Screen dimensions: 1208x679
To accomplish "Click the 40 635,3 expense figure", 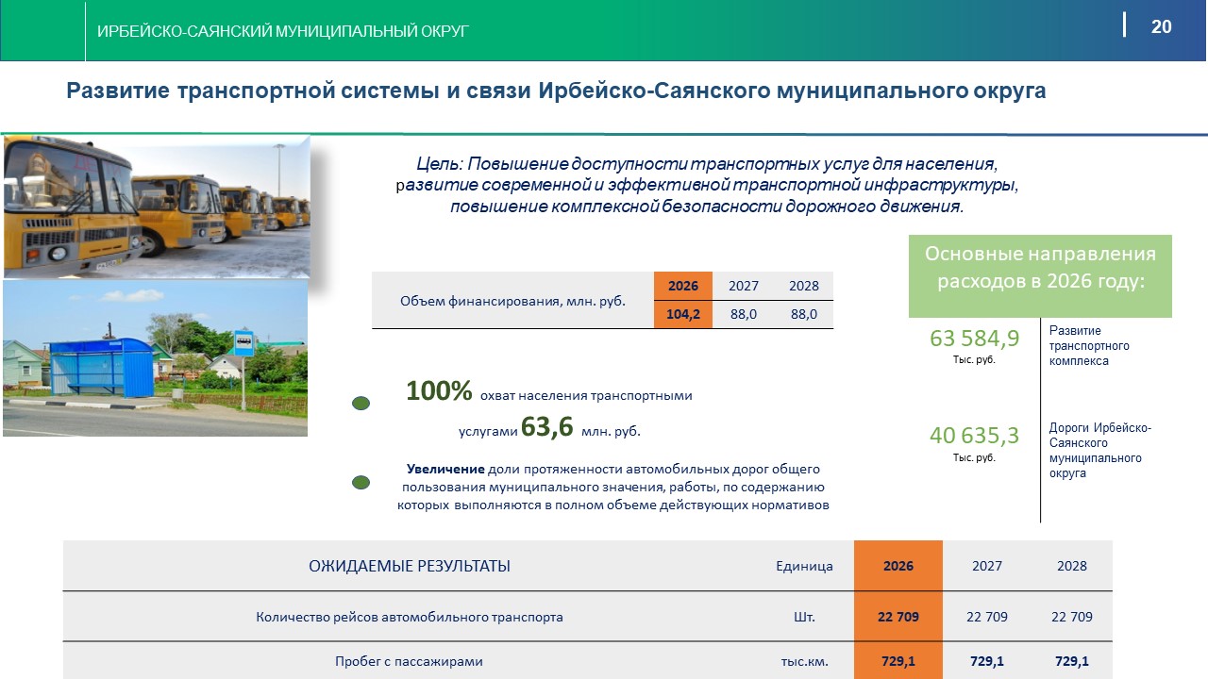I will tap(974, 436).
